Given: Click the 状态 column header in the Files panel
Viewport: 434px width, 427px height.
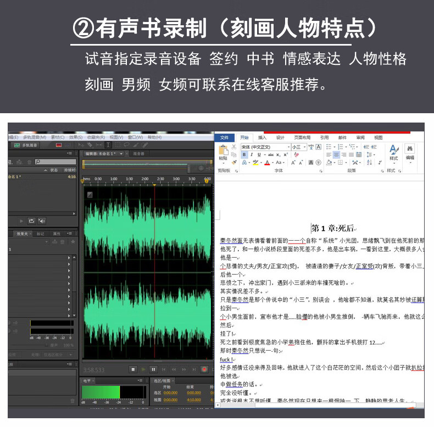Looking at the screenshot, I should [x=54, y=170].
